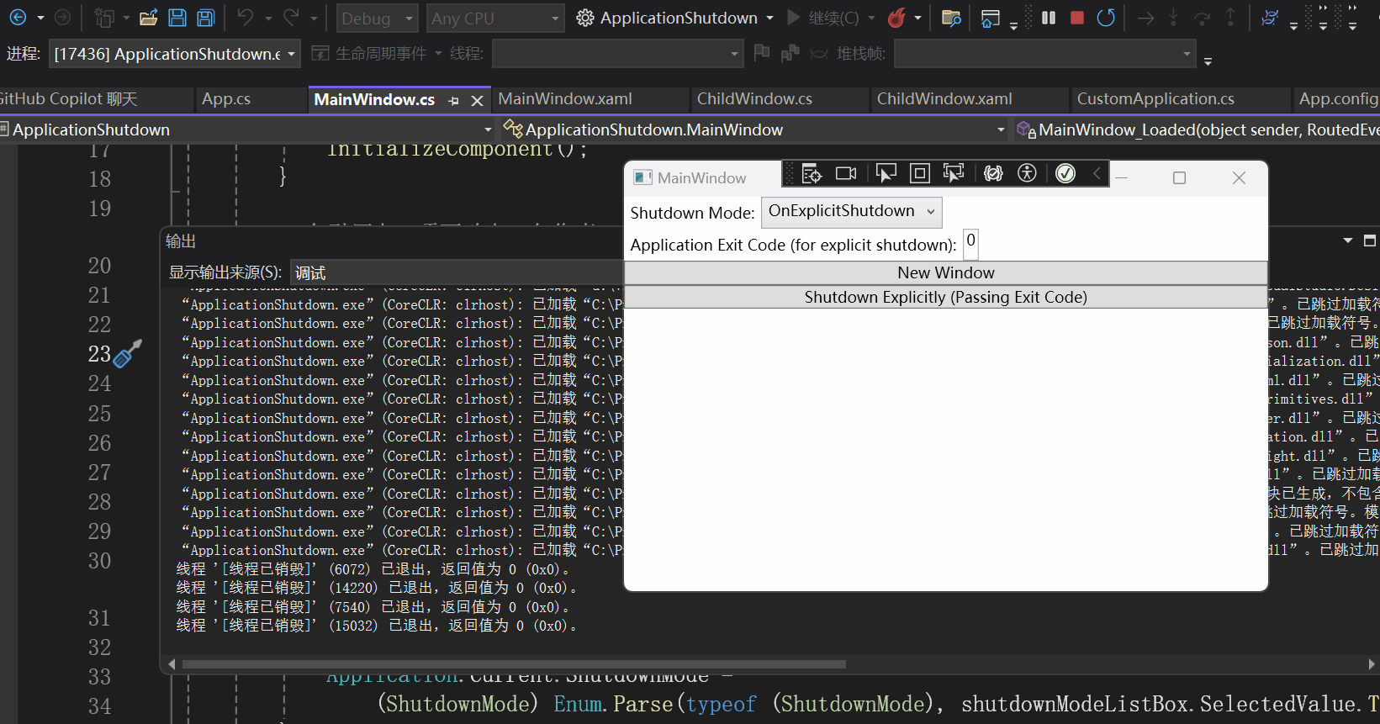Viewport: 1380px width, 724px height.
Task: Click the video camera icon in MainWindow toolbar
Action: point(846,173)
